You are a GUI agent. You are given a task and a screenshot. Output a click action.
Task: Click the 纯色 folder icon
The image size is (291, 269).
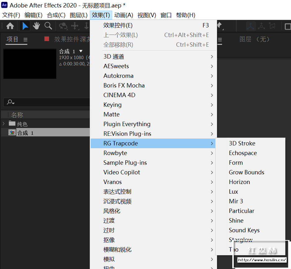click(12, 123)
